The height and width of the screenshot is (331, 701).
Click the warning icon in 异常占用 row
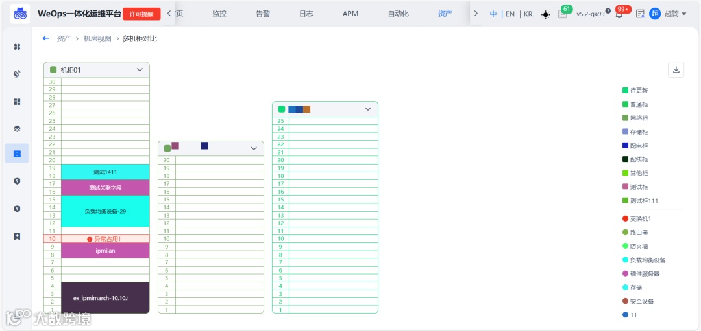coord(90,239)
